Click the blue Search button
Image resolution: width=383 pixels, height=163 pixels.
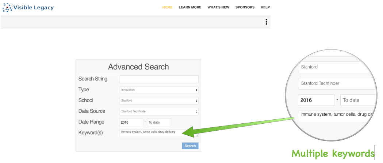pyautogui.click(x=190, y=146)
